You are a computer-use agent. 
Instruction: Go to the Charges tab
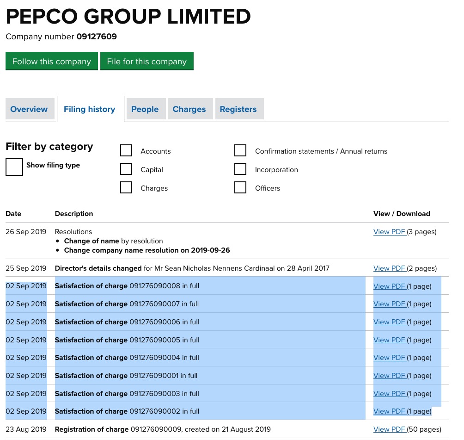189,109
